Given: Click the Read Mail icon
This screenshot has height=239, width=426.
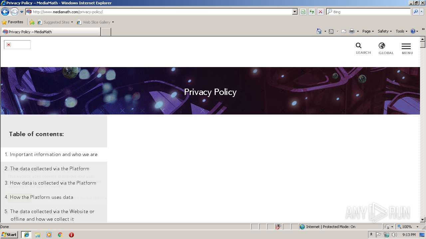Looking at the screenshot, I should pos(344,31).
